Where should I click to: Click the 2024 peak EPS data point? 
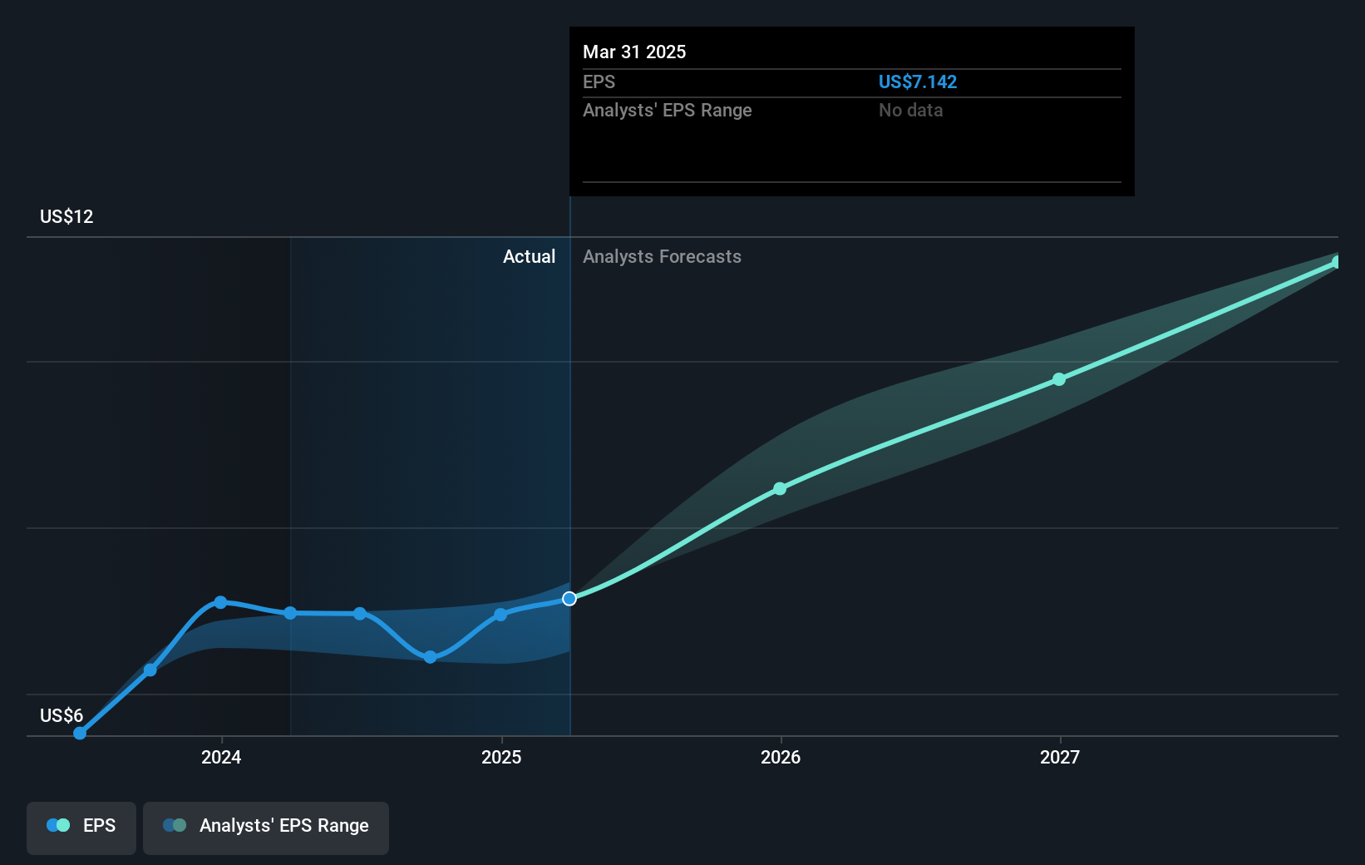click(x=220, y=602)
